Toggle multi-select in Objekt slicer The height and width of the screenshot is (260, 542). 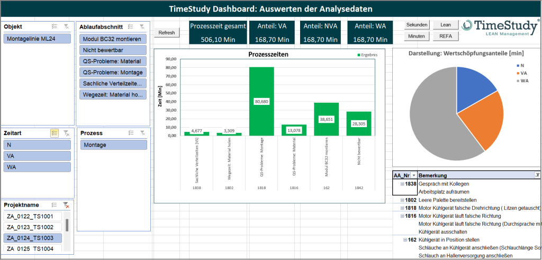point(55,26)
